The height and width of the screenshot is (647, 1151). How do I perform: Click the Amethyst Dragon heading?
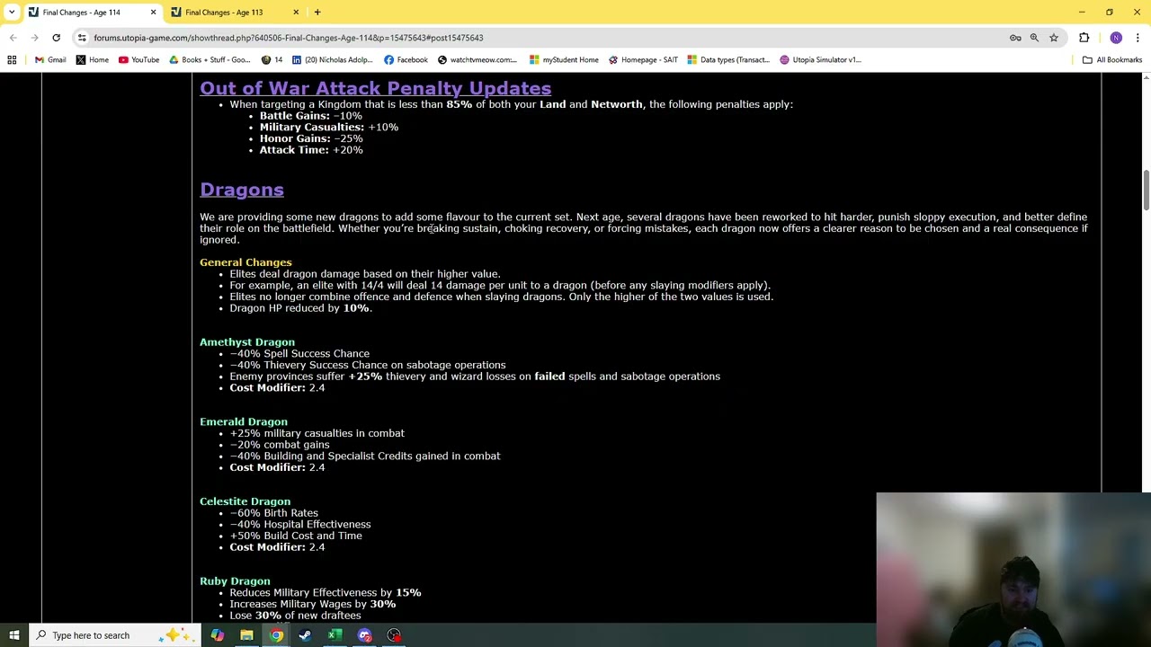click(x=247, y=342)
